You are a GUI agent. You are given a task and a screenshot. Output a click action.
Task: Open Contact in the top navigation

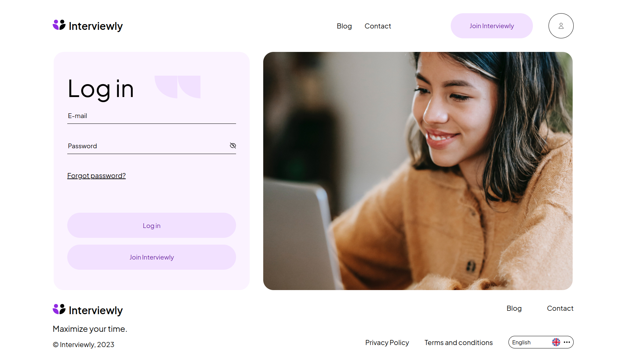click(x=378, y=26)
